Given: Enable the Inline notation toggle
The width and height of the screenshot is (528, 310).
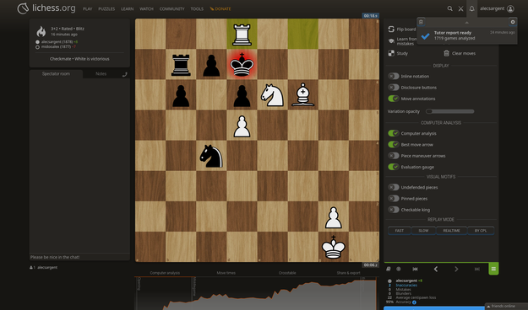Looking at the screenshot, I should 394,77.
